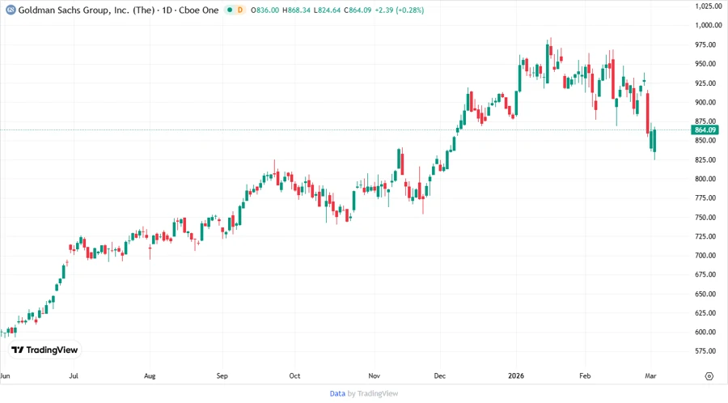Click the Nov date axis label
Screen dimensions: 728x403
point(374,375)
